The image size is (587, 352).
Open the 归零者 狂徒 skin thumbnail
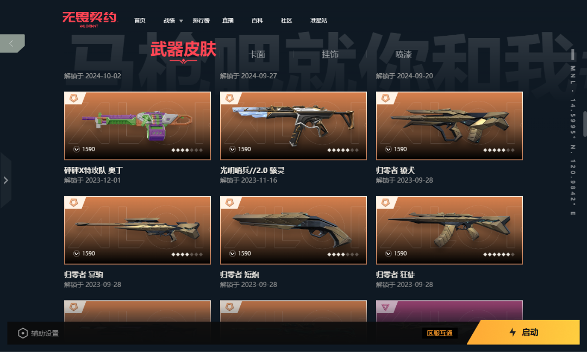(449, 230)
